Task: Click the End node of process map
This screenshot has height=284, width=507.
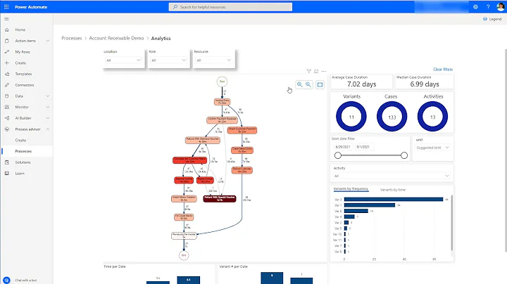Action: [184, 255]
